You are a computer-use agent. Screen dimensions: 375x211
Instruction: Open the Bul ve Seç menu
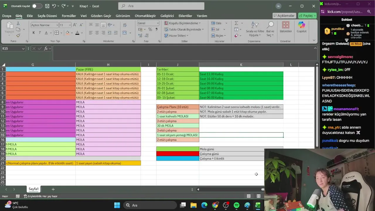(x=270, y=29)
